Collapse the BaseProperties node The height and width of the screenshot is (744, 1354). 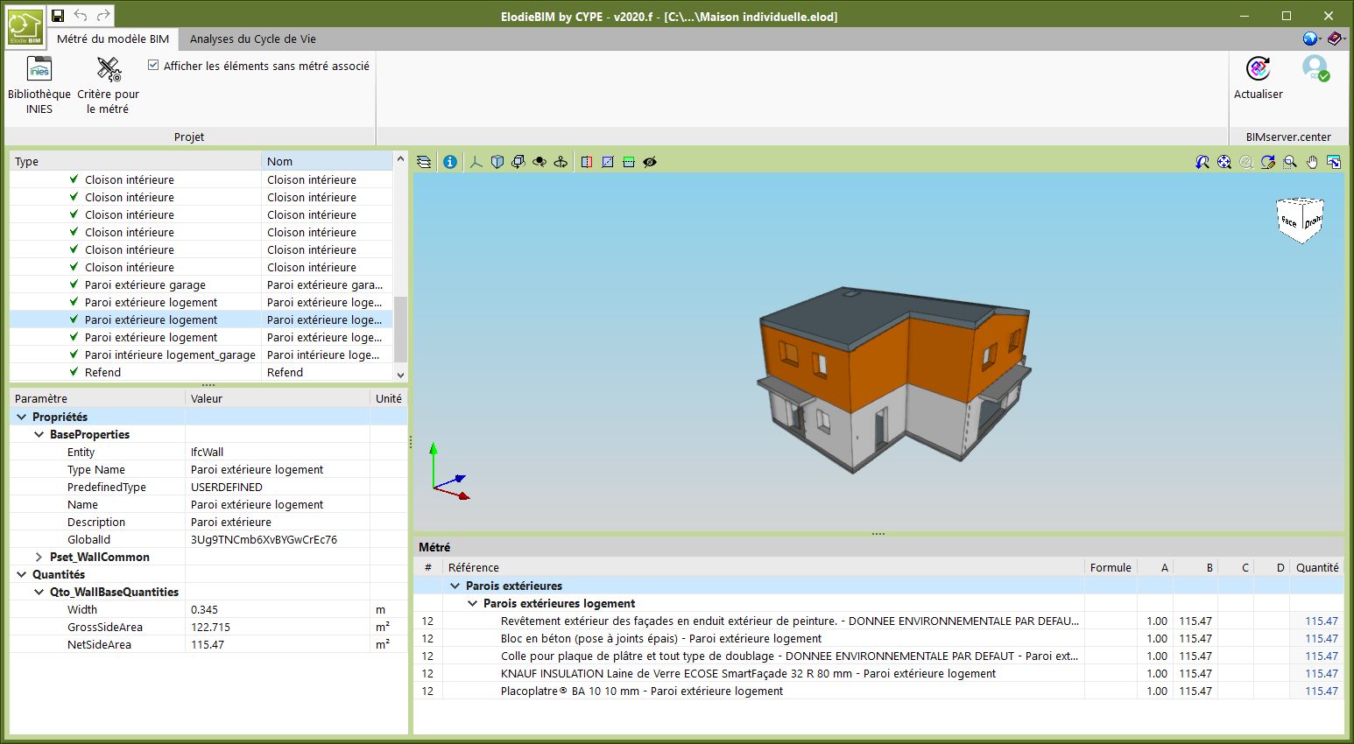39,435
